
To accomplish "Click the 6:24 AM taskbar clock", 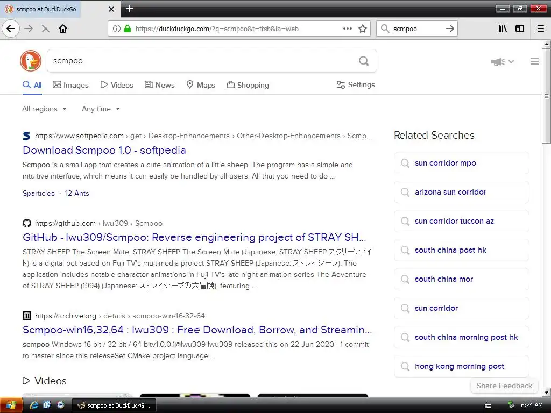I will coord(532,405).
